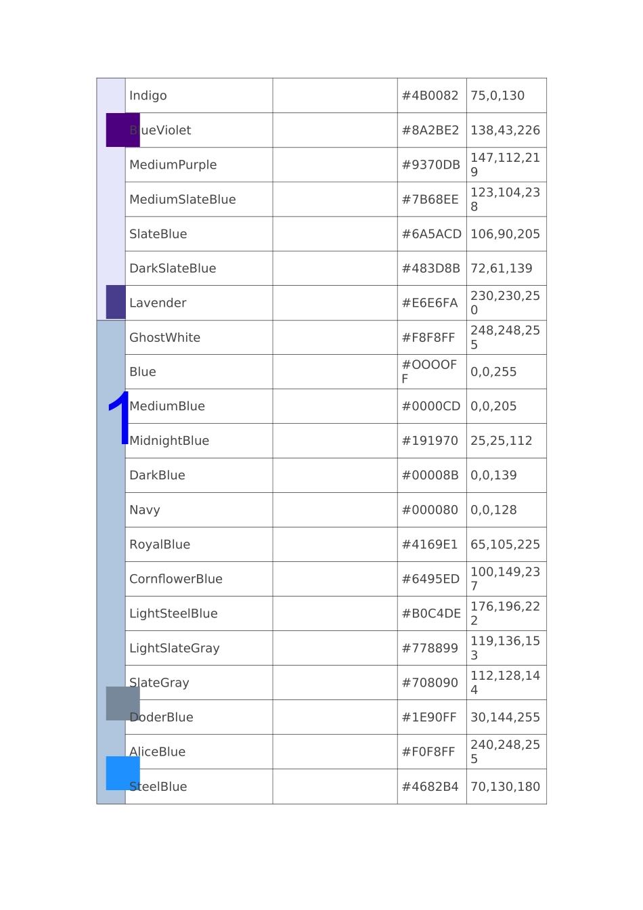This screenshot has height=910, width=643.
Task: Select the dark slate blue square beside Lavender
Action: pyautogui.click(x=116, y=302)
